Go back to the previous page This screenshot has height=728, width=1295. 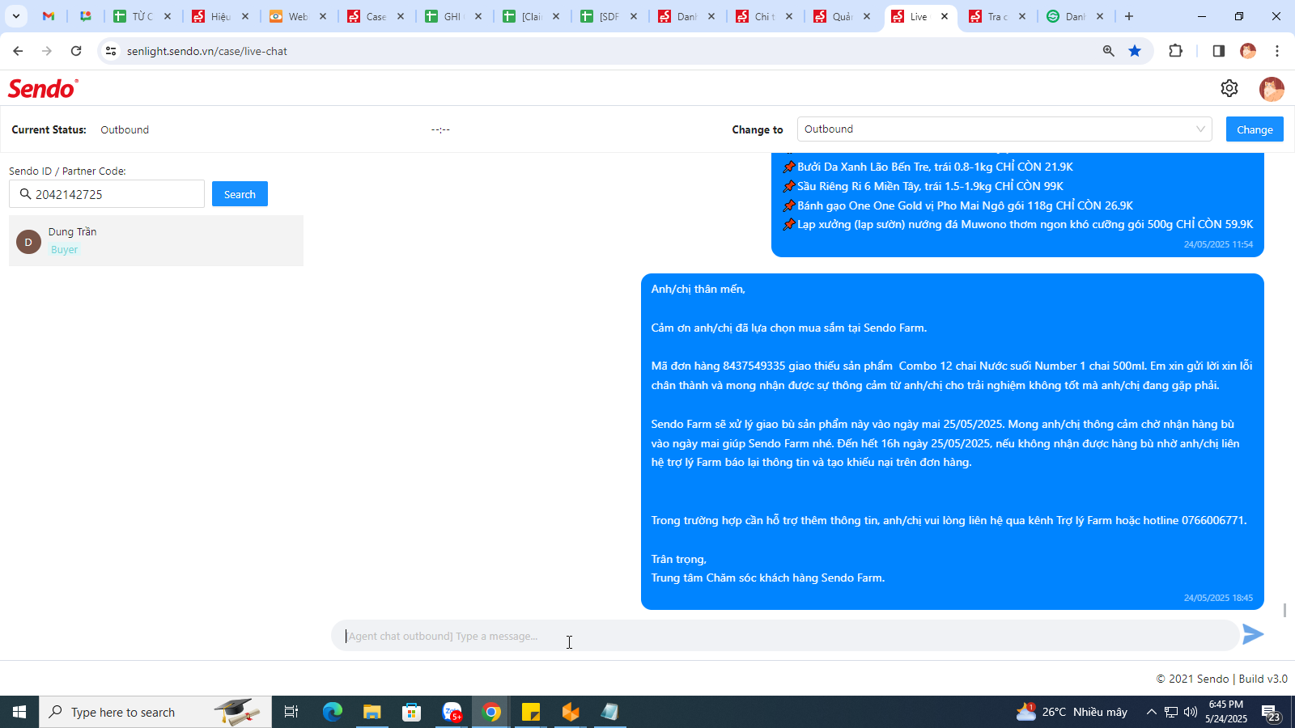coord(18,51)
